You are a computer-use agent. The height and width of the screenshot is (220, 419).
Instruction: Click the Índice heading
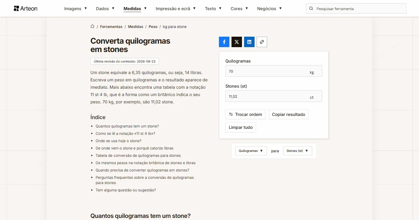[98, 117]
